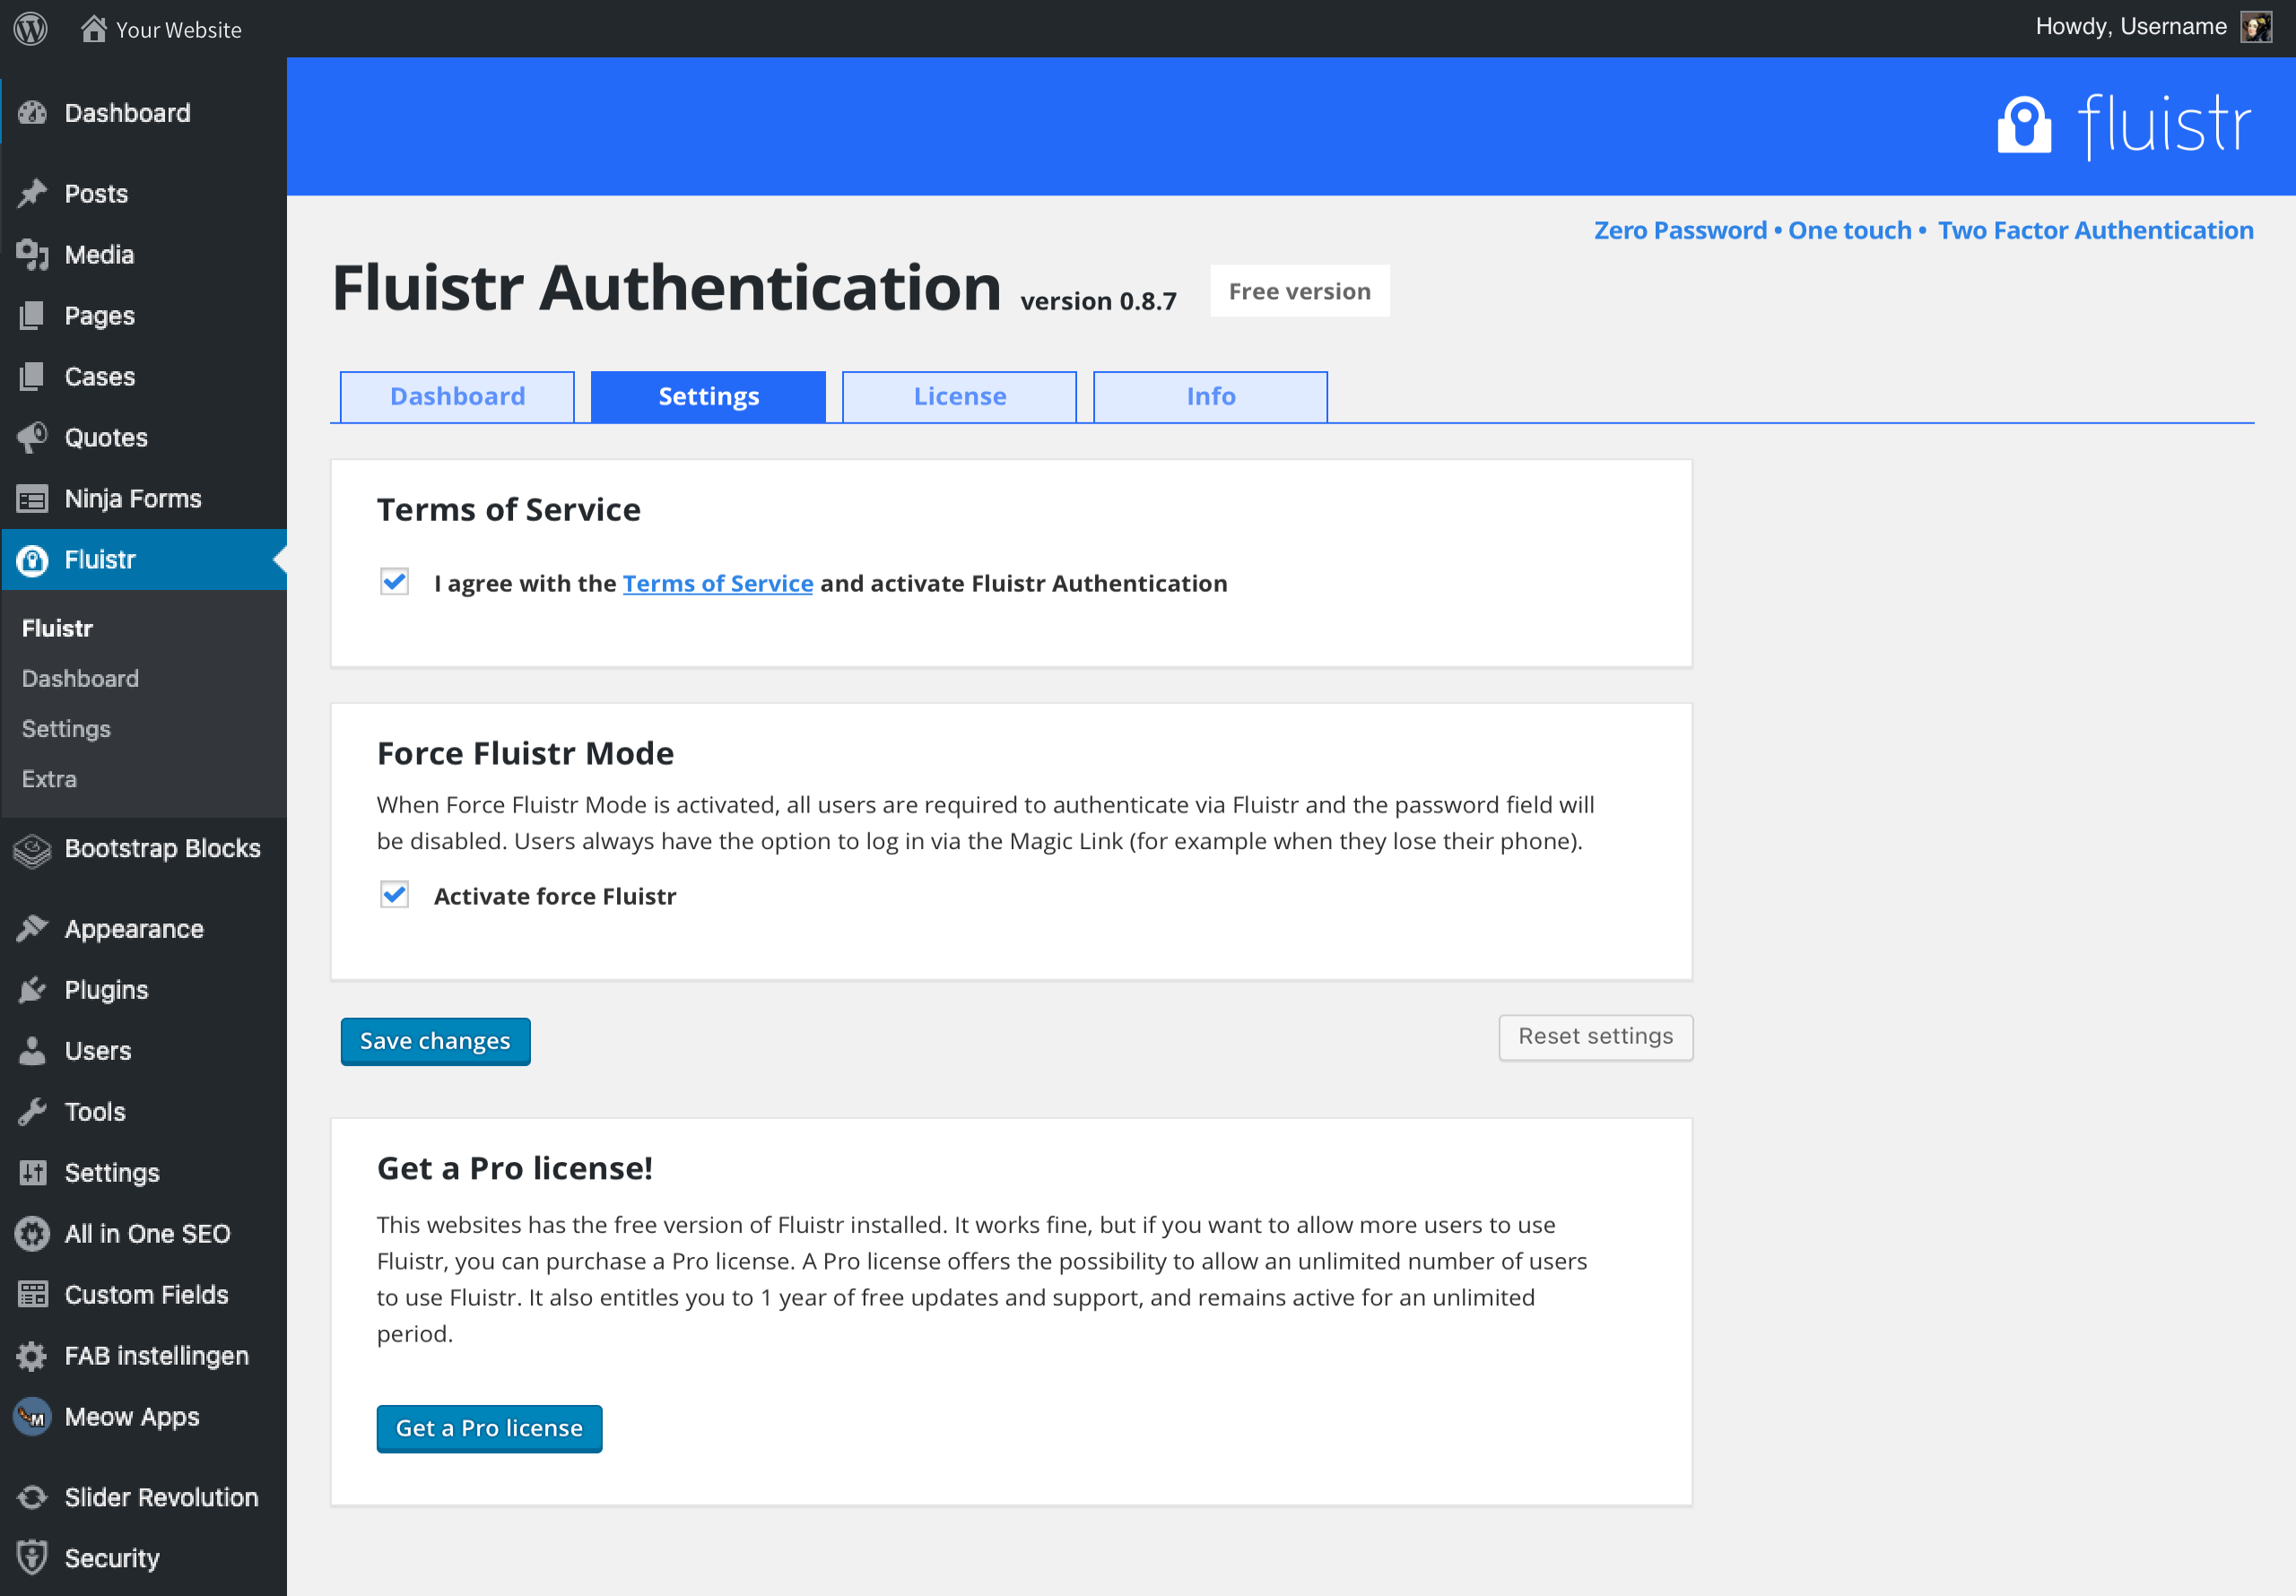Select the bold Fluistr submenu item
The image size is (2296, 1596).
coord(57,629)
